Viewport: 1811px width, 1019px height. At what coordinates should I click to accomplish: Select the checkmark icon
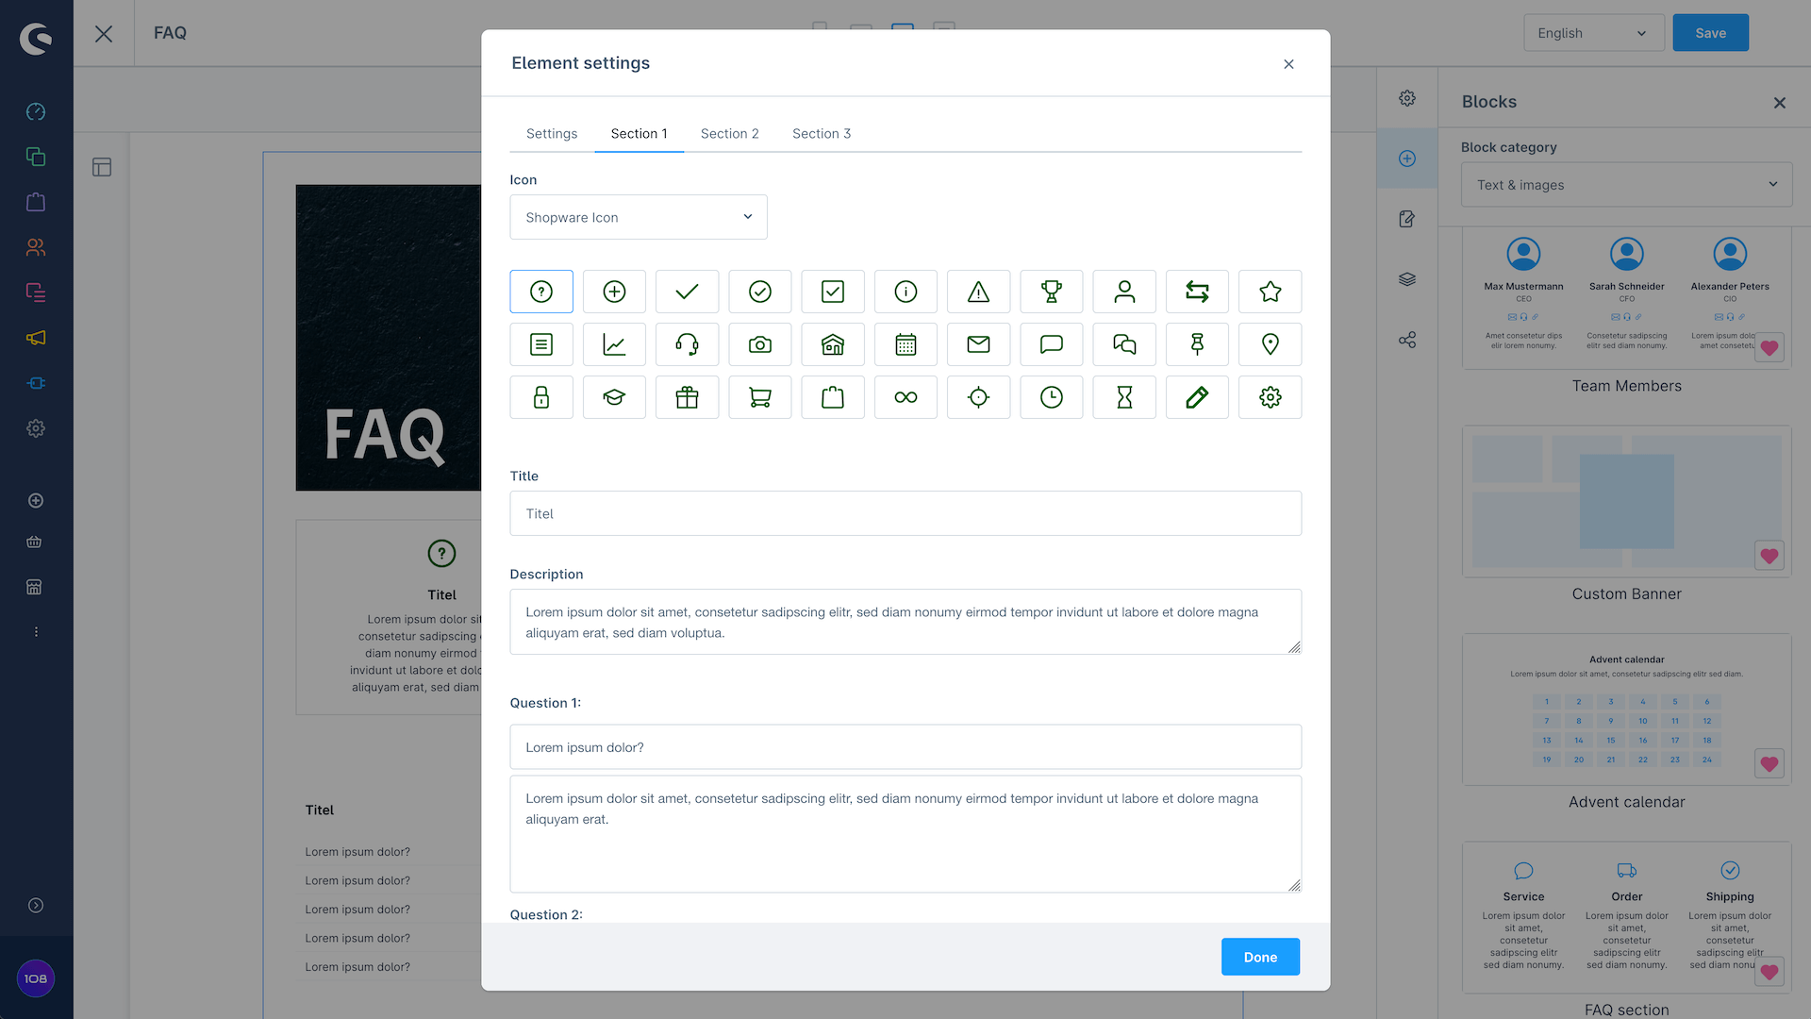click(687, 292)
